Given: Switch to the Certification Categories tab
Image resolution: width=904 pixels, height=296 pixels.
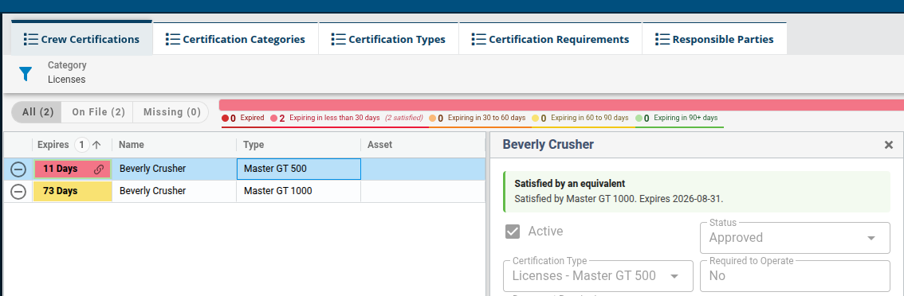Looking at the screenshot, I should pos(235,38).
